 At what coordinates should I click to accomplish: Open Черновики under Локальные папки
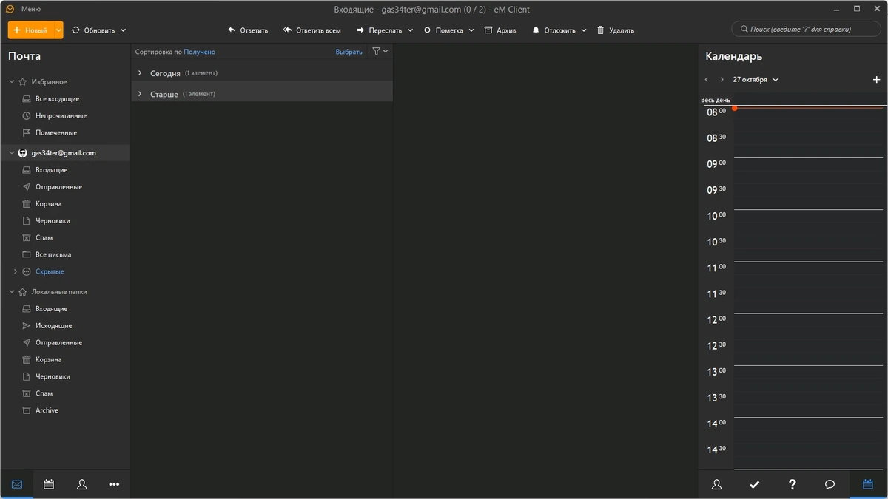(x=53, y=377)
